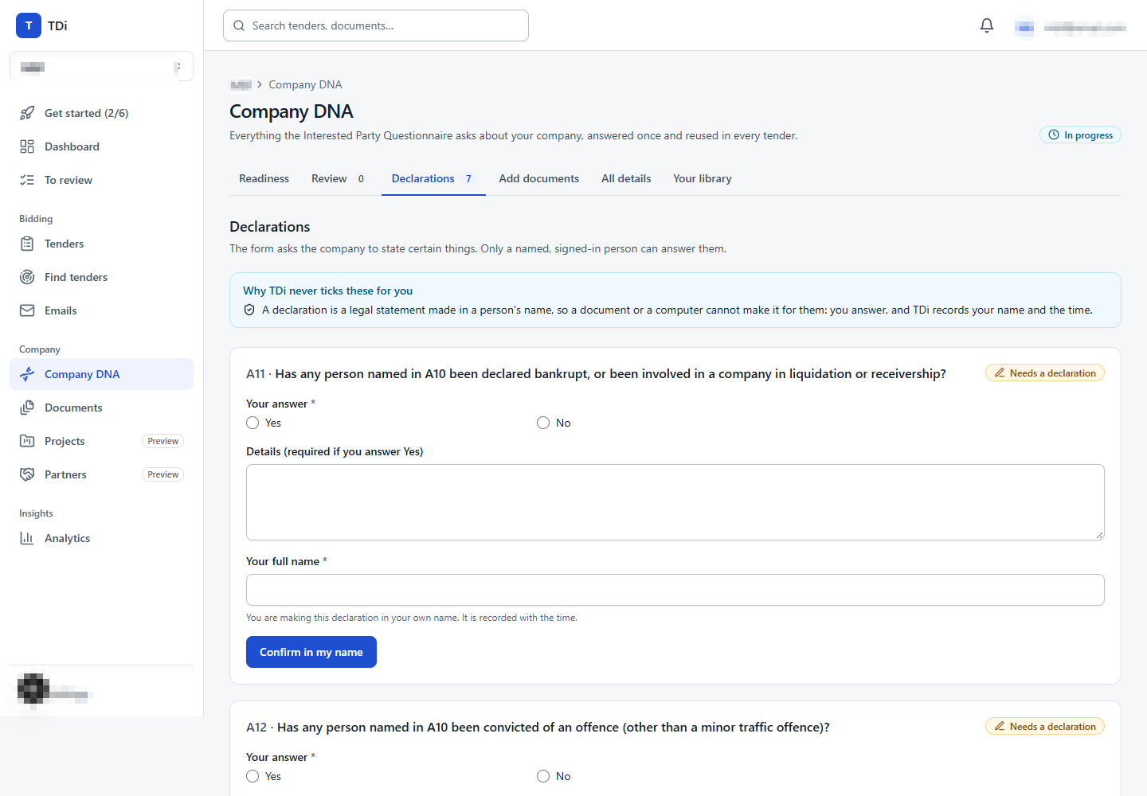Click the profile avatar at sidebar bottom
The image size is (1147, 796).
pyautogui.click(x=33, y=689)
